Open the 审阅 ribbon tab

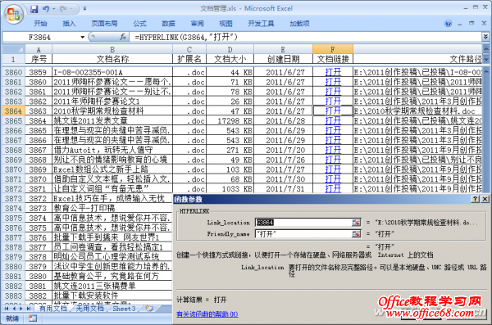(x=197, y=24)
